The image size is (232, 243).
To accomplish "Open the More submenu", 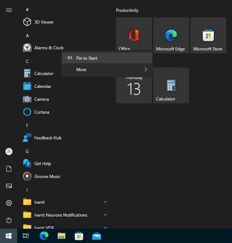I will [107, 70].
